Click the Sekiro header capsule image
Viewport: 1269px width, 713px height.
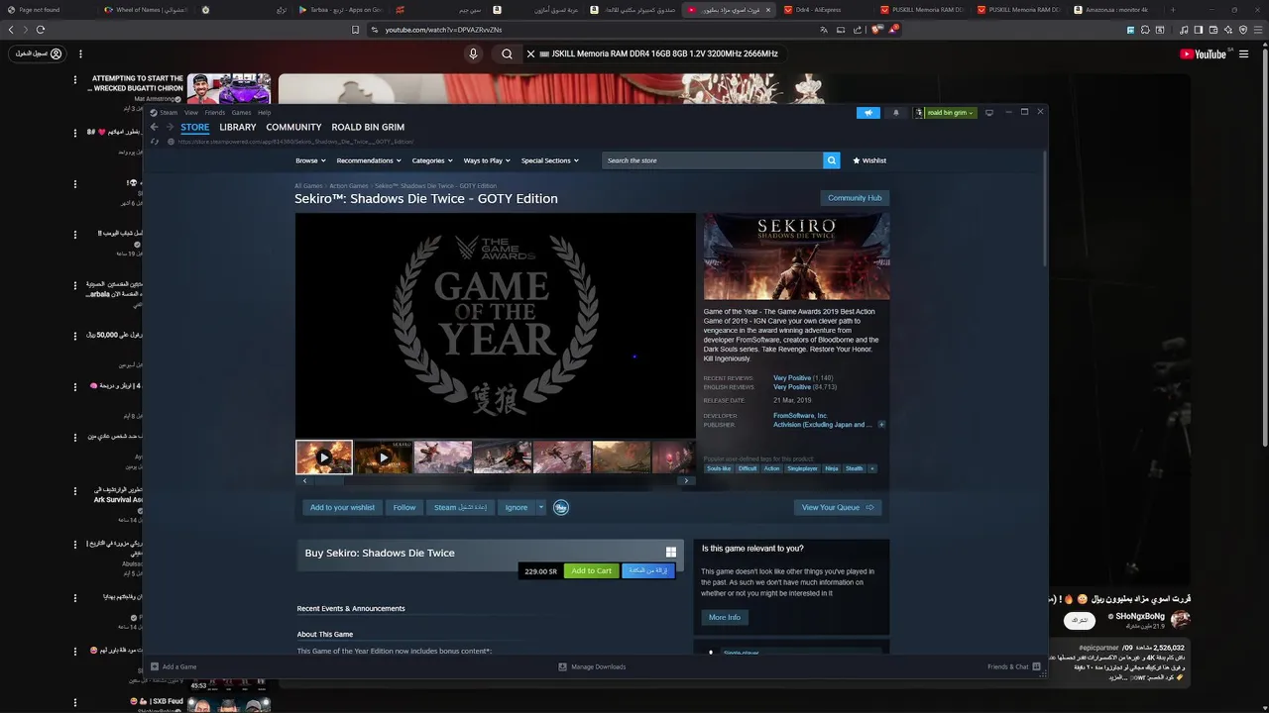[x=797, y=256]
